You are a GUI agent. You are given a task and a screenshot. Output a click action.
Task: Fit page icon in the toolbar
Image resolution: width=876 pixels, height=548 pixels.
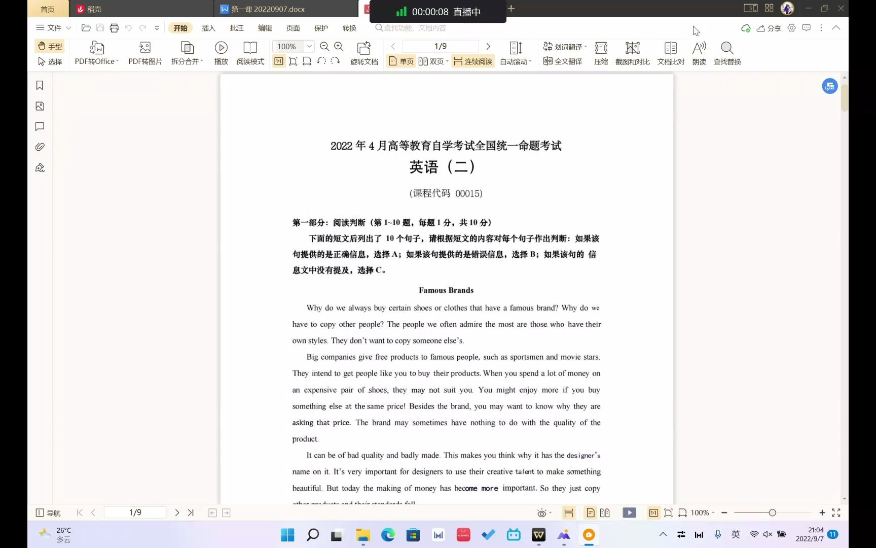point(293,61)
